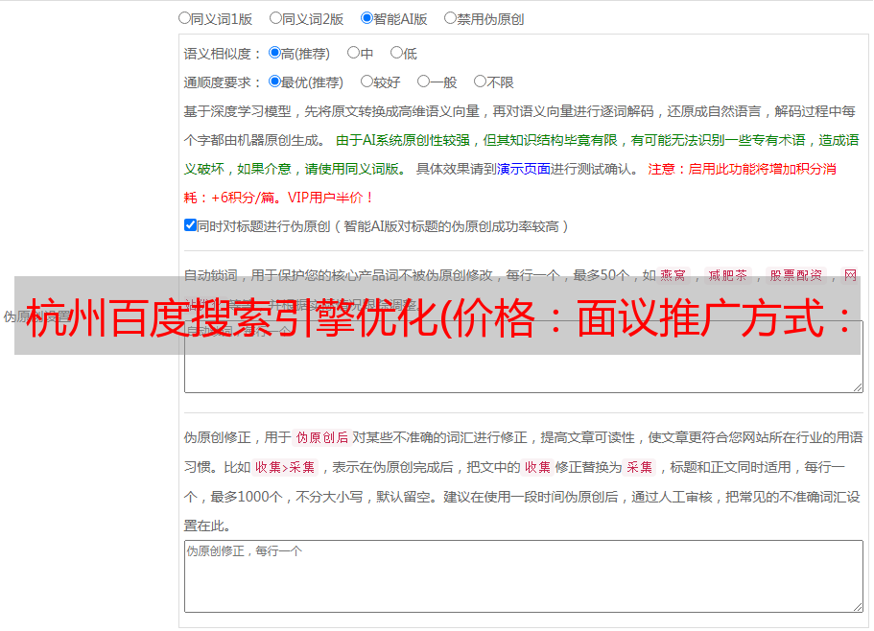The image size is (874, 631).
Task: Select the 同义词2版 radio option
Action: pos(275,18)
